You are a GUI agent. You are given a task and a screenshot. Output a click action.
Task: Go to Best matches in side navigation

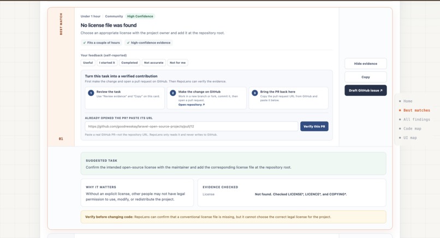click(x=417, y=111)
